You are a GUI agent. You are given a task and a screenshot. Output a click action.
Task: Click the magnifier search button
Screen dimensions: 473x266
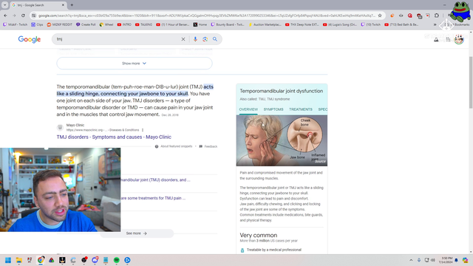tap(215, 39)
